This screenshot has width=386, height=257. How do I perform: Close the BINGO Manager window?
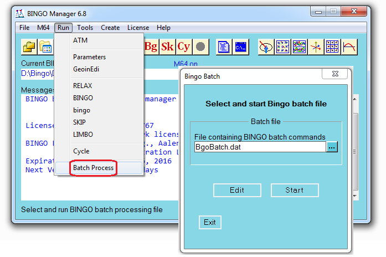pyautogui.click(x=354, y=11)
